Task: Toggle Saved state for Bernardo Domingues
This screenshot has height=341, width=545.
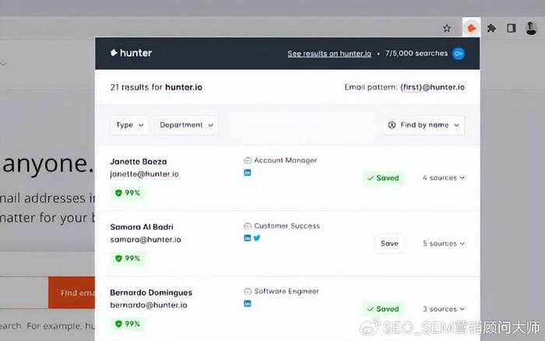Action: tap(383, 309)
